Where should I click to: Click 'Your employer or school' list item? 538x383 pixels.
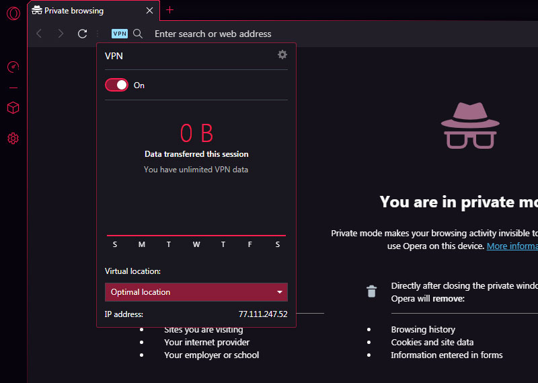[211, 355]
